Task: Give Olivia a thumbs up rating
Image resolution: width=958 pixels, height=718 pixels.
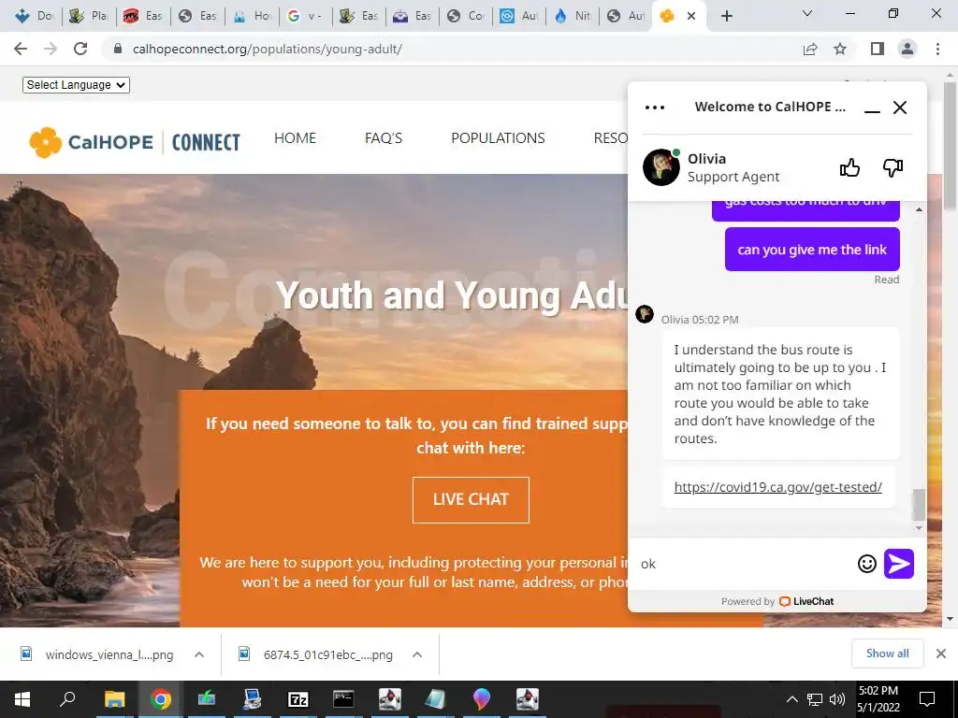Action: (849, 167)
